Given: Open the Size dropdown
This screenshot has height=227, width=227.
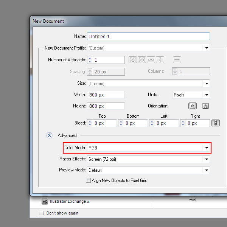Looking at the screenshot, I should coord(148,84).
